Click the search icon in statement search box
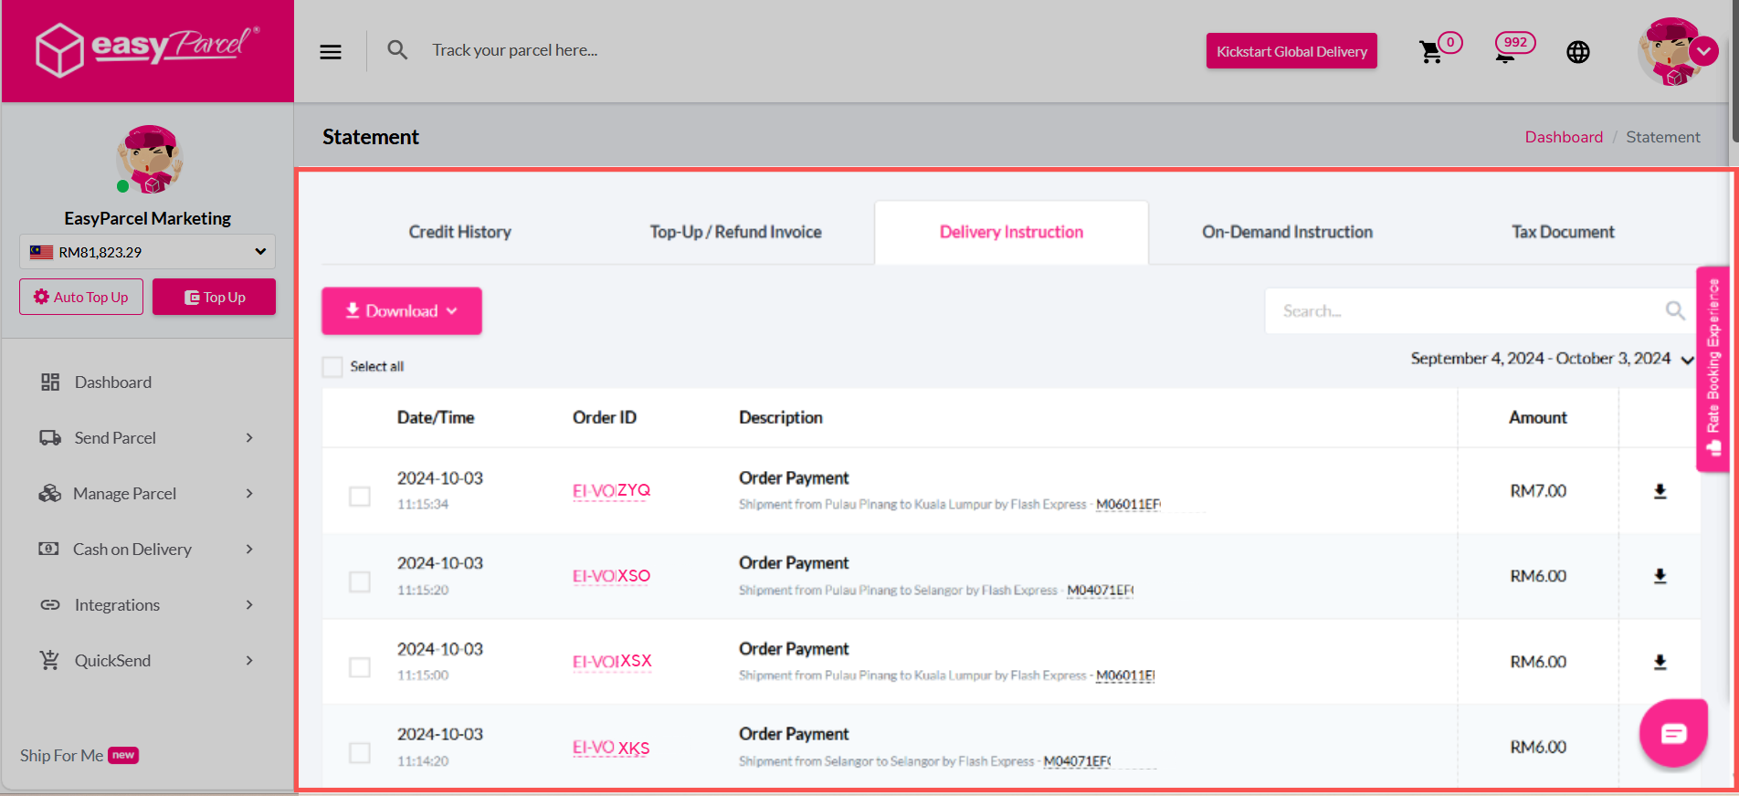The image size is (1739, 796). [1675, 310]
